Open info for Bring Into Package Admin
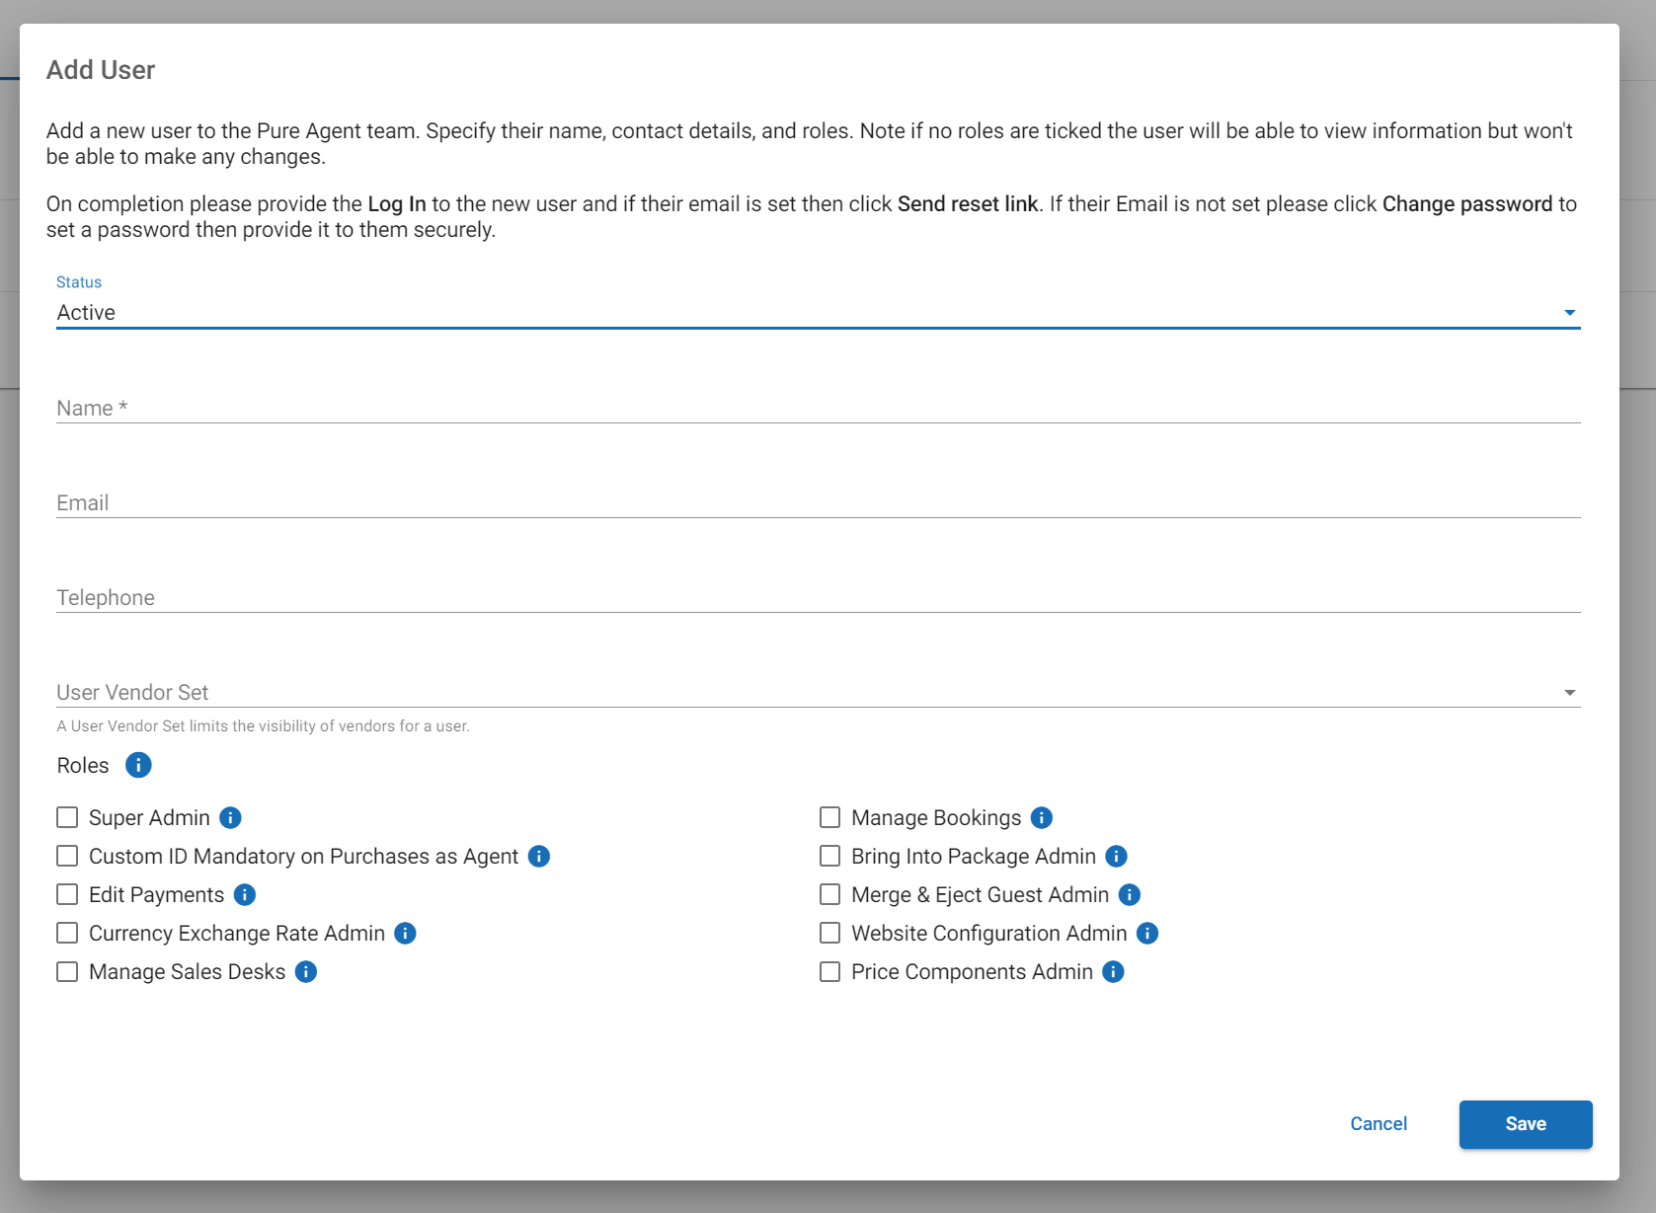The width and height of the screenshot is (1656, 1213). [x=1116, y=856]
